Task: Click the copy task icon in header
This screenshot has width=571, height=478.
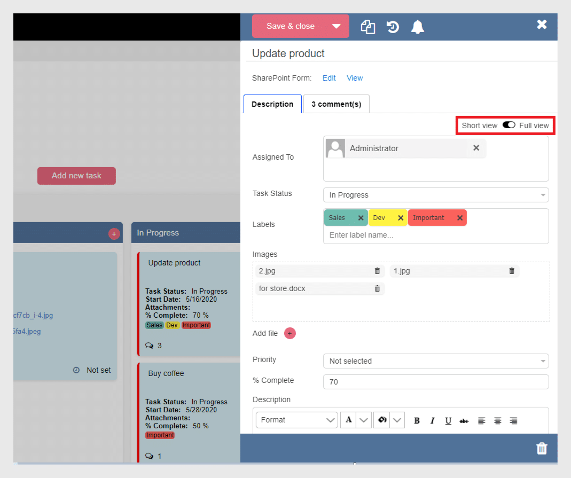Action: coord(368,27)
